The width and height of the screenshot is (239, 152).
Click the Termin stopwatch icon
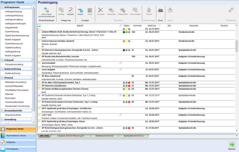pyautogui.click(x=149, y=10)
